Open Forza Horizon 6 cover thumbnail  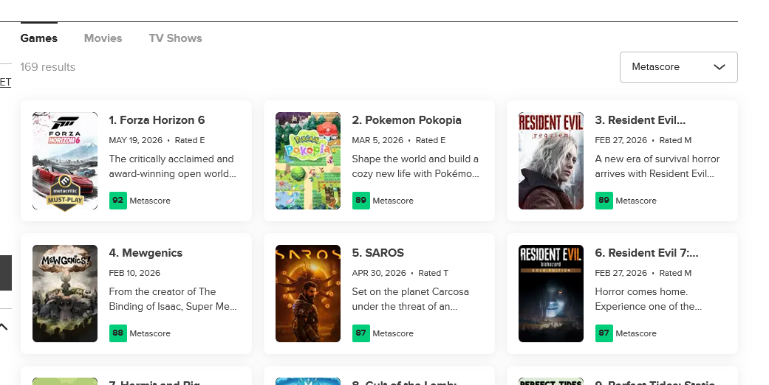click(x=65, y=161)
